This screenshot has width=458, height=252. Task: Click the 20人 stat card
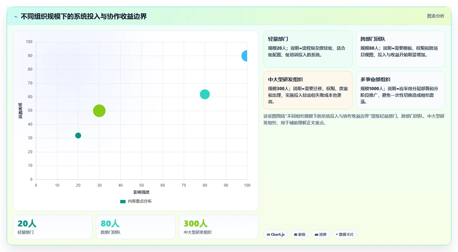click(x=53, y=227)
